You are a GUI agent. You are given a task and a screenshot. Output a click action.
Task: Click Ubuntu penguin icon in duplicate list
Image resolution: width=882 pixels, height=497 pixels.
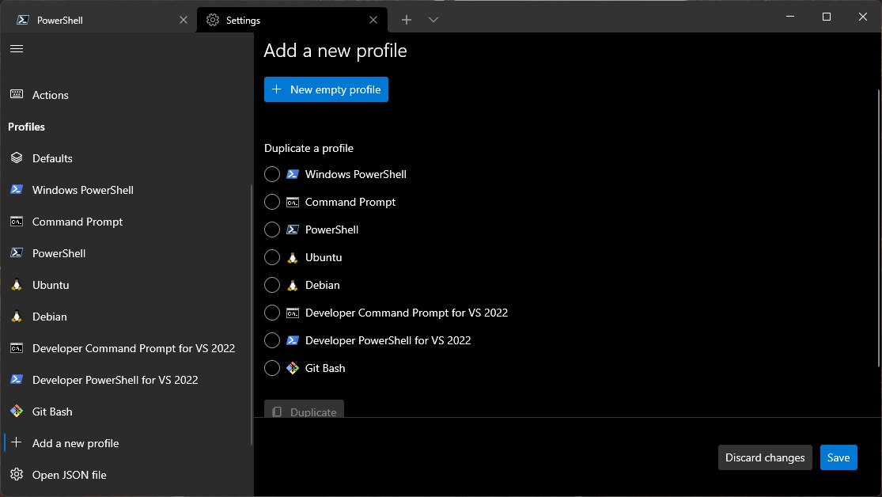click(x=293, y=258)
